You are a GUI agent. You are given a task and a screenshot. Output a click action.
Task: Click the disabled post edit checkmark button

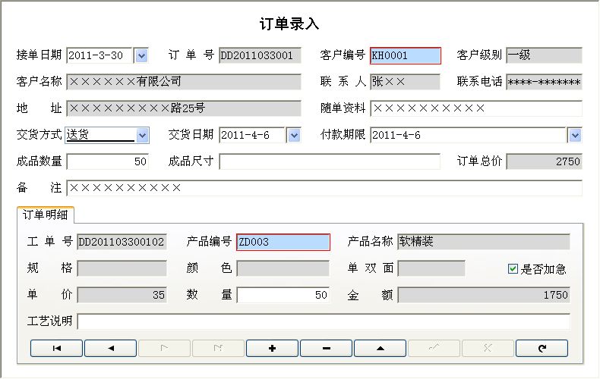point(434,348)
